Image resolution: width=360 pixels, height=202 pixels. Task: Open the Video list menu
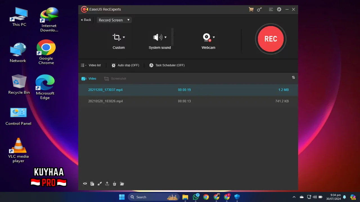[x=91, y=65]
